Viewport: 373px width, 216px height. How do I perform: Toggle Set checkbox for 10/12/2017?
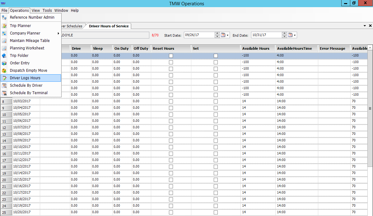[216, 160]
